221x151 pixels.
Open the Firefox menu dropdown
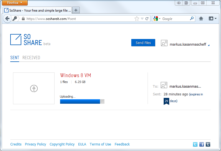point(15,3)
